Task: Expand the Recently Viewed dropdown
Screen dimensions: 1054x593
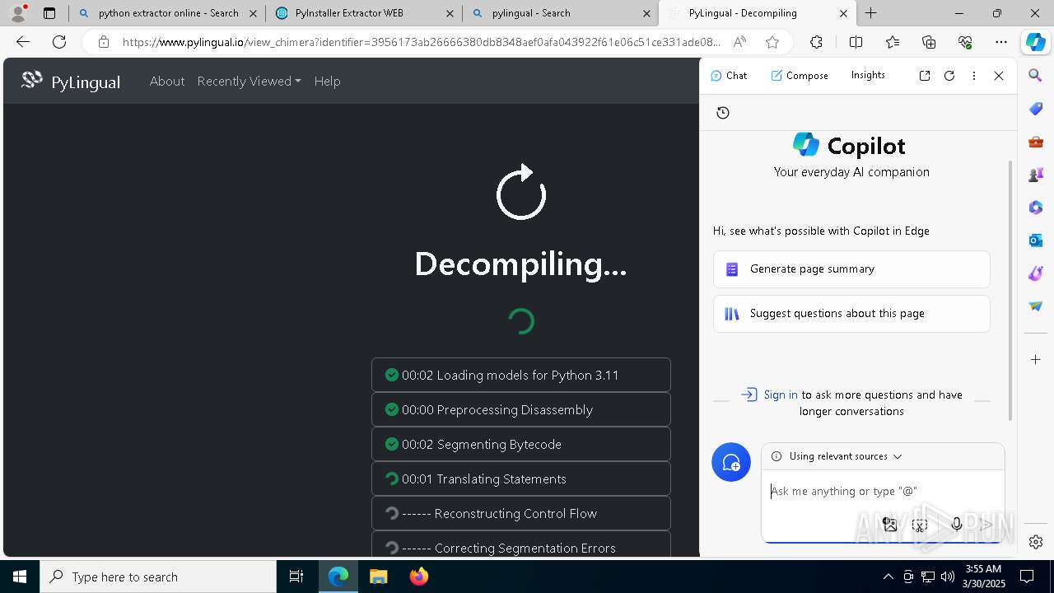Action: (x=249, y=81)
